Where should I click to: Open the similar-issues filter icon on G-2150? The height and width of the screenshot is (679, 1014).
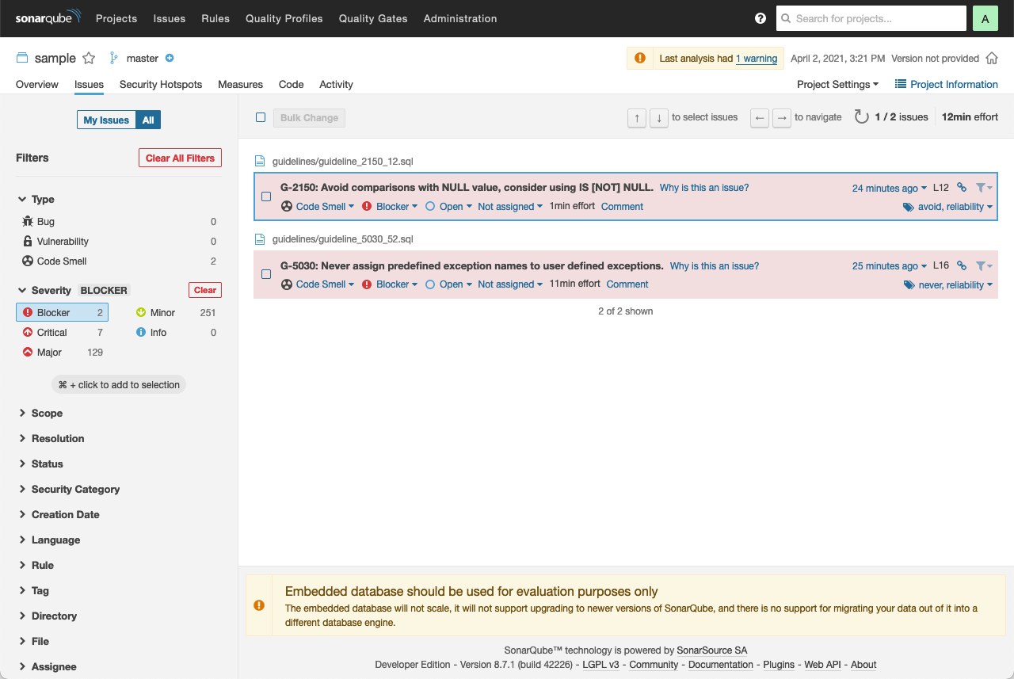(984, 188)
